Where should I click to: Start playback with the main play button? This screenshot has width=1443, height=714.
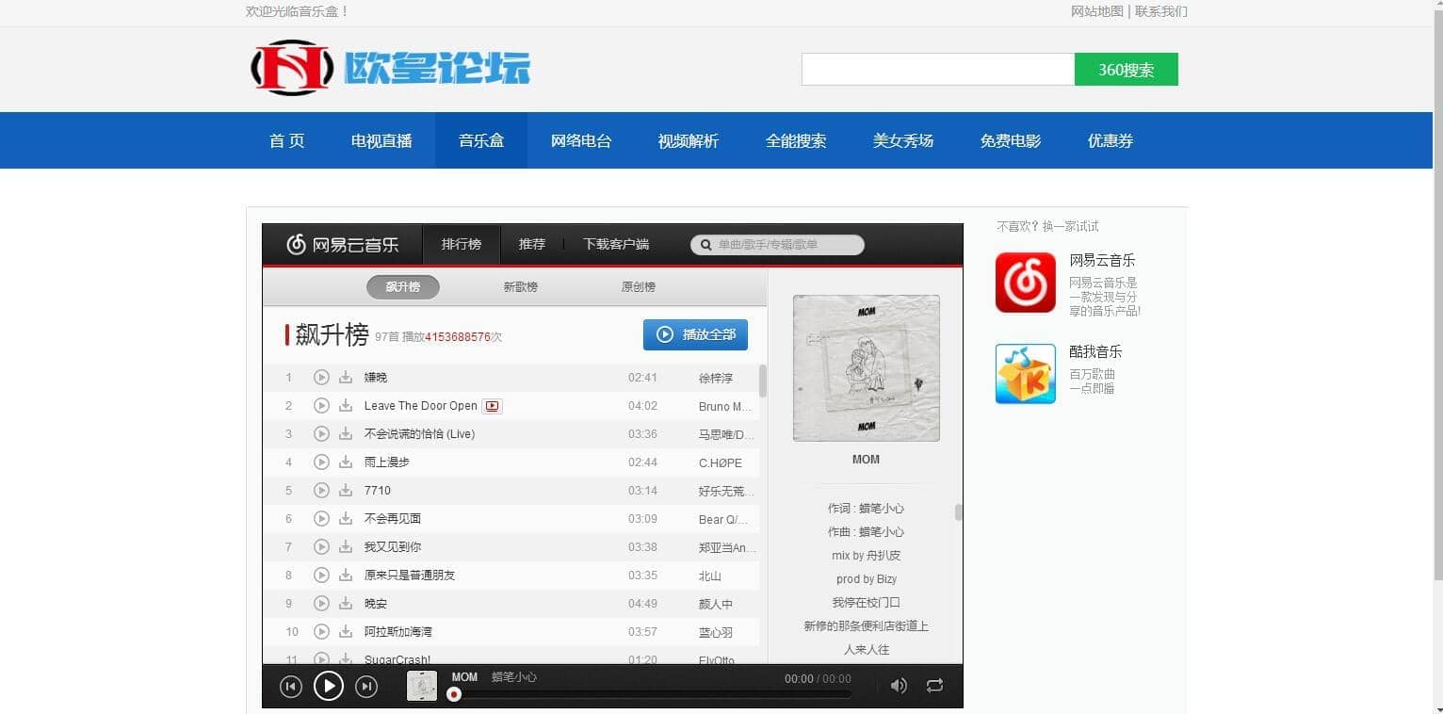click(328, 687)
